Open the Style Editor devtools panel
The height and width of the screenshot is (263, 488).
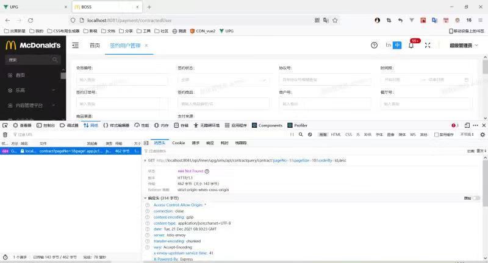click(116, 125)
